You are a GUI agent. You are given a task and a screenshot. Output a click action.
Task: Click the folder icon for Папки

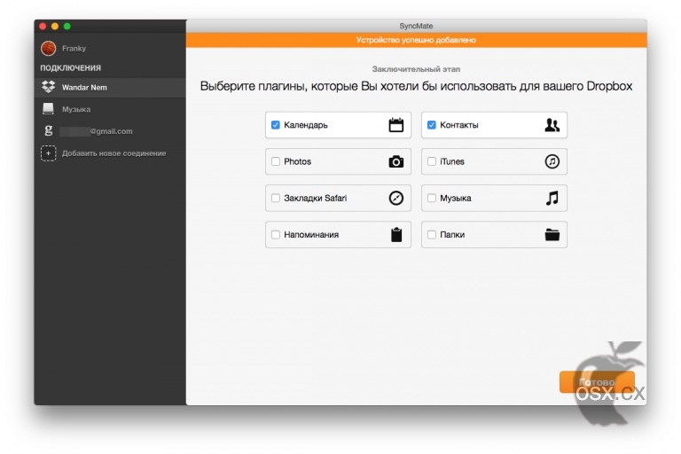[552, 235]
